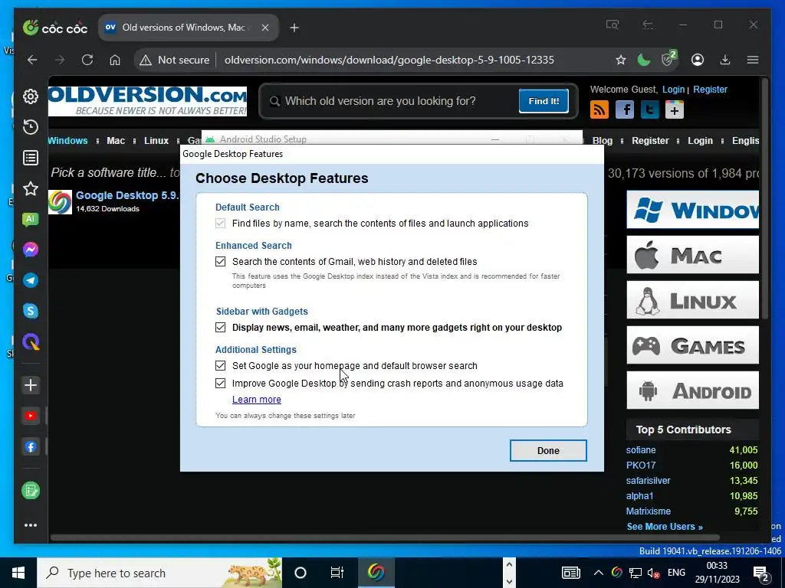Screen dimensions: 785x588
Task: Click Games platform banner on right
Action: [692, 345]
